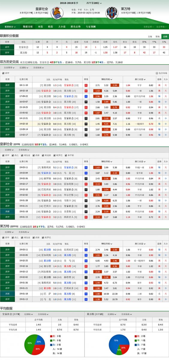
Task: Switch to the 专家预测 tab
Action: point(91,27)
